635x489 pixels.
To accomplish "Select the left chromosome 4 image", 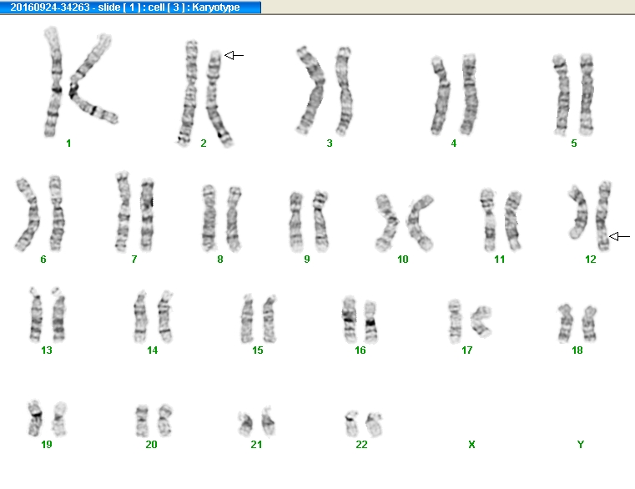I will coord(441,96).
